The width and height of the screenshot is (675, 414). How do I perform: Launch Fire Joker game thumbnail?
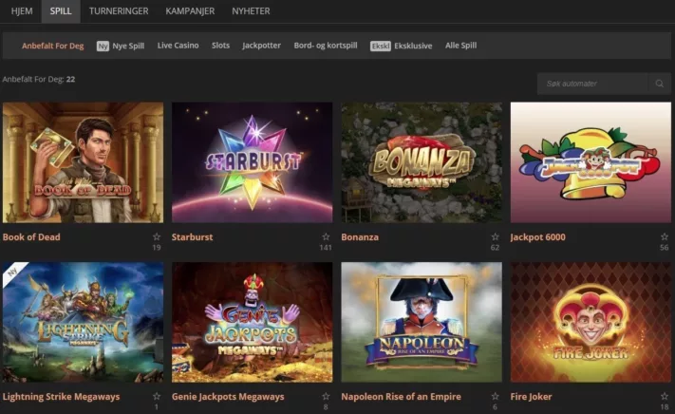tap(591, 322)
